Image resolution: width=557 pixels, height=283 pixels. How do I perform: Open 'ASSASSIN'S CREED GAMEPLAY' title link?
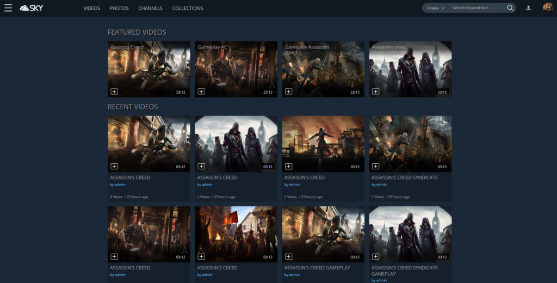pos(317,268)
